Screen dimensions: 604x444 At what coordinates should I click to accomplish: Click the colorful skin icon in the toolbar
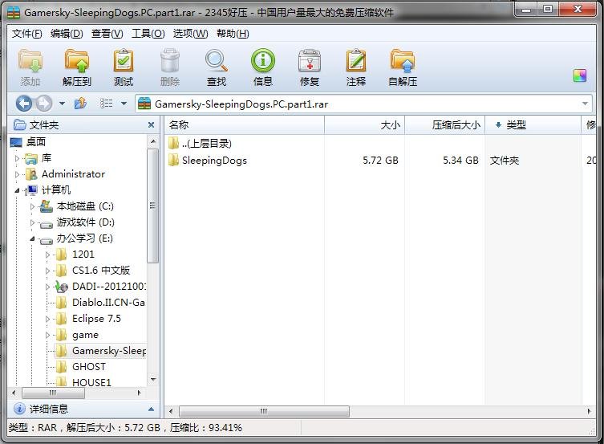coord(579,75)
